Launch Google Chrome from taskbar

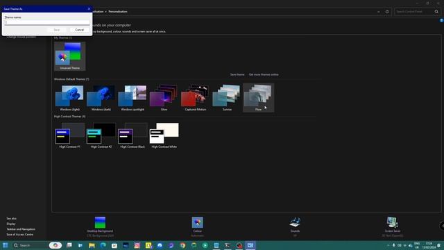tap(182, 245)
